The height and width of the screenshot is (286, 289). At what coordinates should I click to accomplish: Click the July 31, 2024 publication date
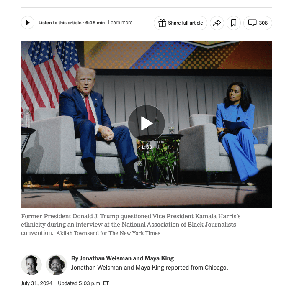(37, 283)
